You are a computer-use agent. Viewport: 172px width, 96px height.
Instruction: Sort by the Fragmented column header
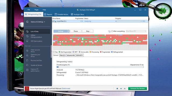pyautogui.click(x=79, y=18)
